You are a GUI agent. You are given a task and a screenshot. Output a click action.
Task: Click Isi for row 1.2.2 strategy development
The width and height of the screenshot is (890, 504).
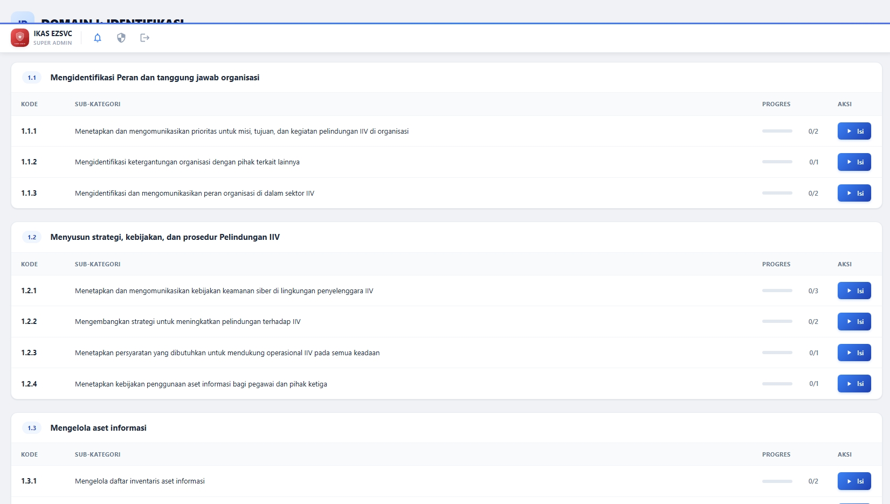click(854, 321)
